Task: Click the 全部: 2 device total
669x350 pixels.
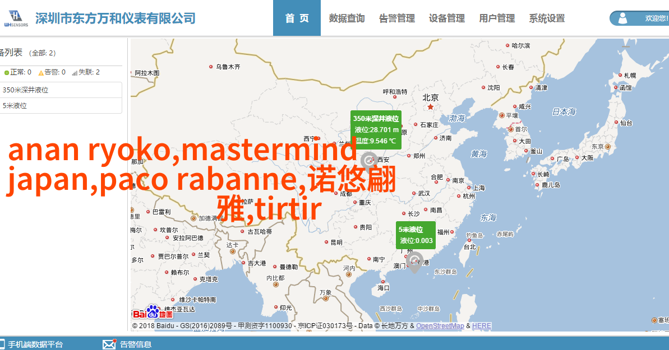Action: (42, 53)
